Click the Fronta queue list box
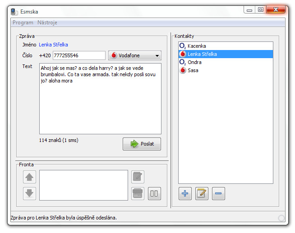Viewport: 295px width, 233px height. [x=84, y=185]
